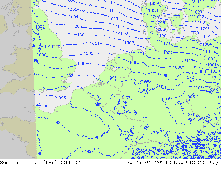This screenshot has width=221, height=171.
Task: Click the '1011' isobar label
Action: pos(195,1)
